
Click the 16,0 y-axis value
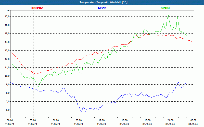coord(7,25)
